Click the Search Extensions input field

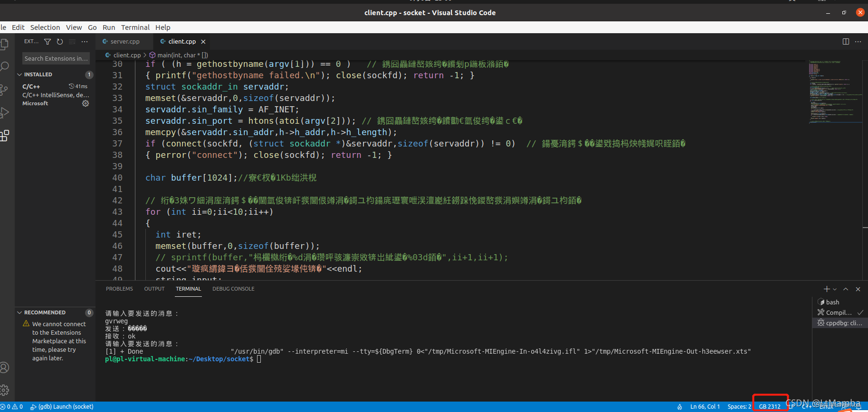pos(56,58)
